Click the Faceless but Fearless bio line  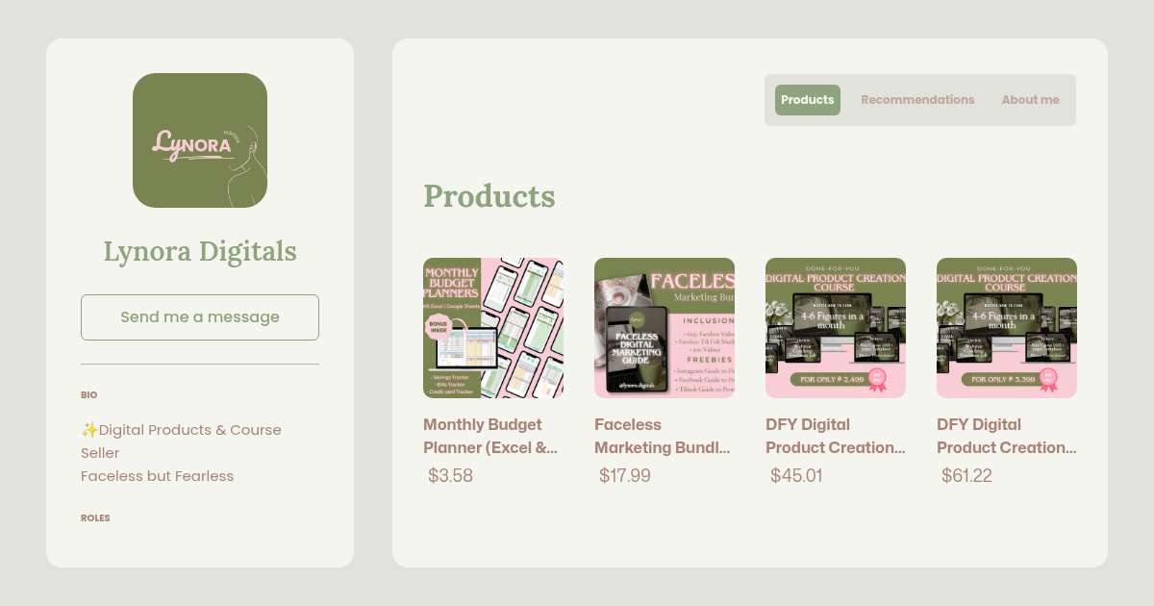pos(157,476)
